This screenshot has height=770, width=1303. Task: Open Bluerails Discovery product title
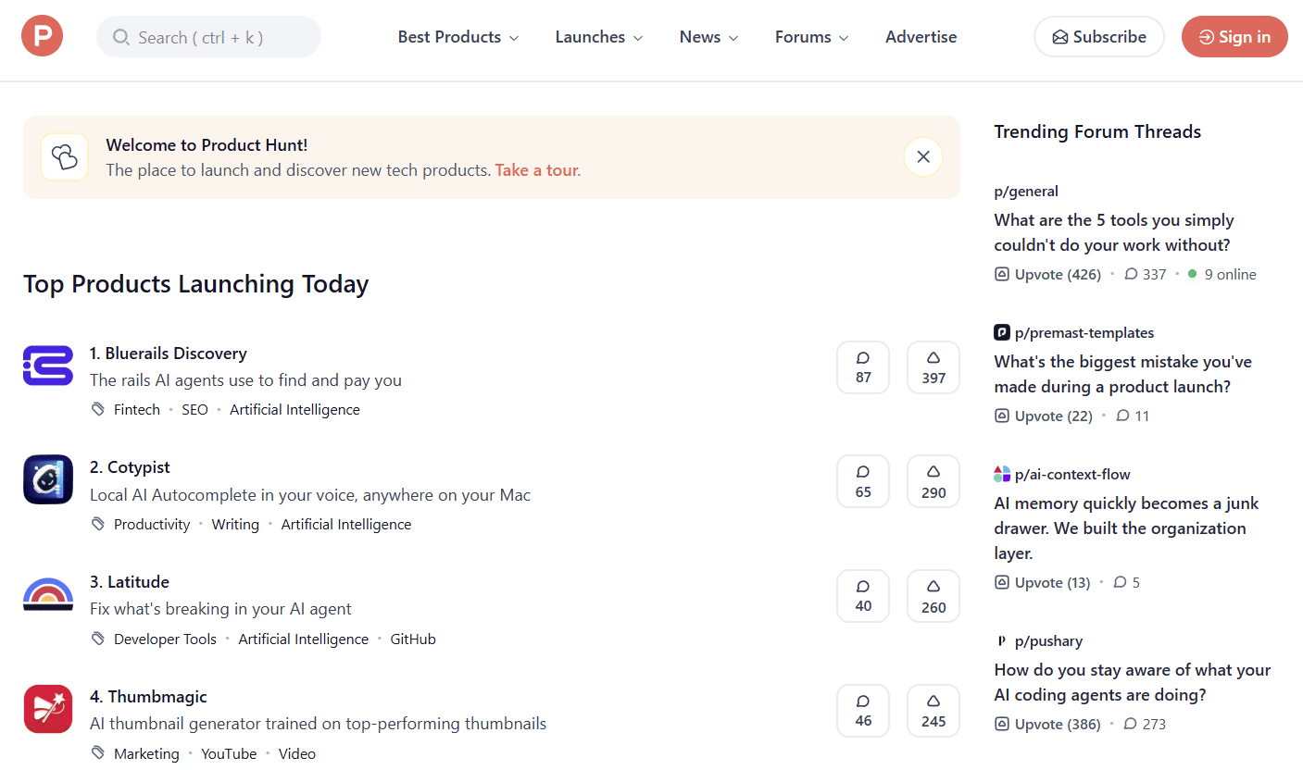tap(169, 354)
